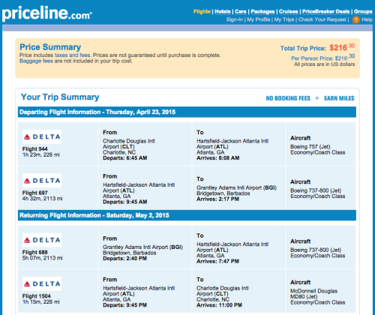
Task: Open the My Profile link
Action: [x=259, y=19]
